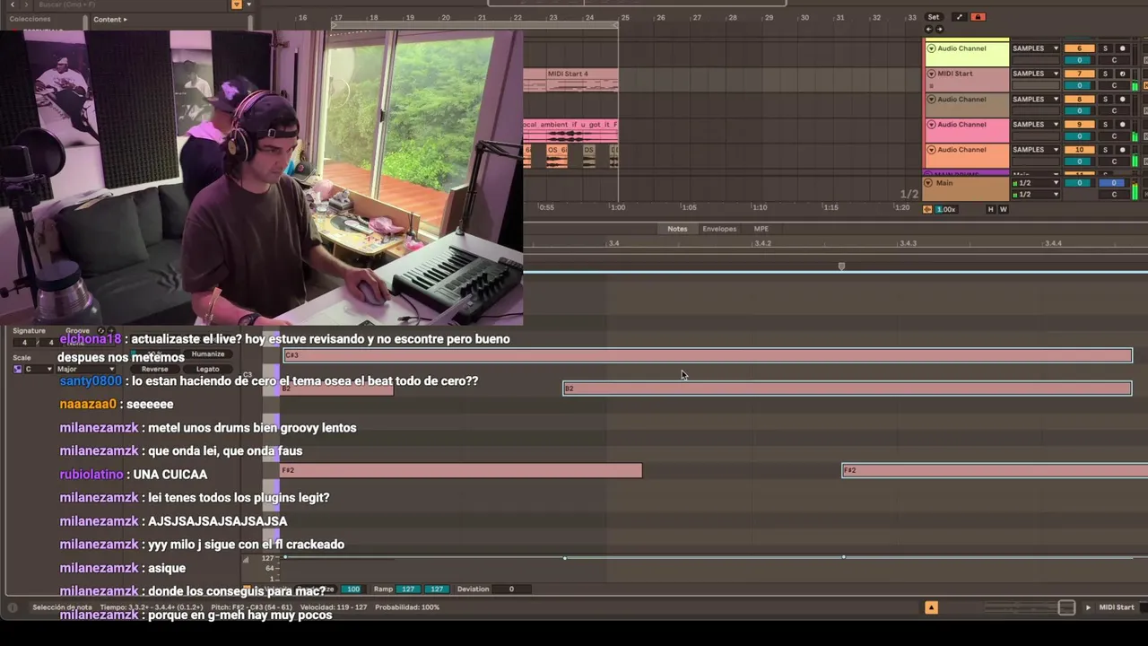Toggle track 7 activator button
Image resolution: width=1148 pixels, height=646 pixels.
point(1079,74)
